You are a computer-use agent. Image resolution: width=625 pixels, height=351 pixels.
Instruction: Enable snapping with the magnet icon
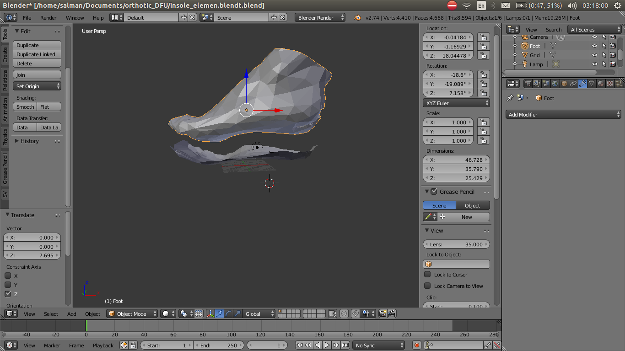click(x=356, y=314)
